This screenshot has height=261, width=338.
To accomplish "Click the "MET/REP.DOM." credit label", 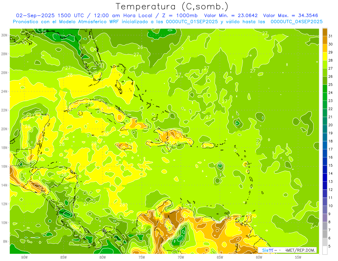I will pos(301,250).
